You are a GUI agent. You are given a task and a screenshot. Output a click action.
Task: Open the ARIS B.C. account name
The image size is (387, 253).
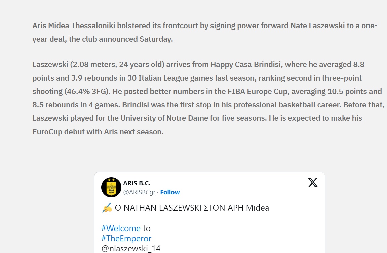pos(137,183)
